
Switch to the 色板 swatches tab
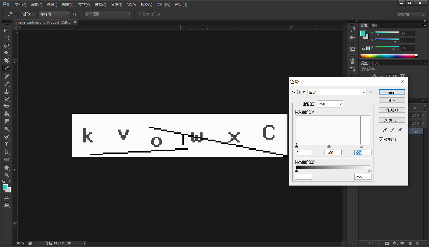tap(375, 25)
